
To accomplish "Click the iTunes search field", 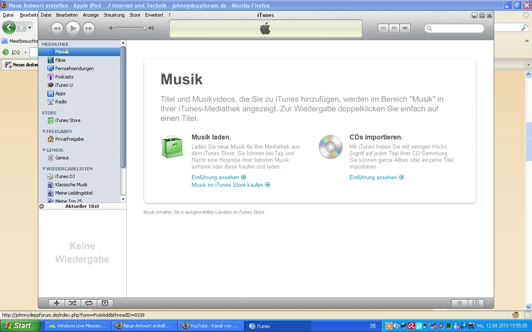I will pos(454,28).
